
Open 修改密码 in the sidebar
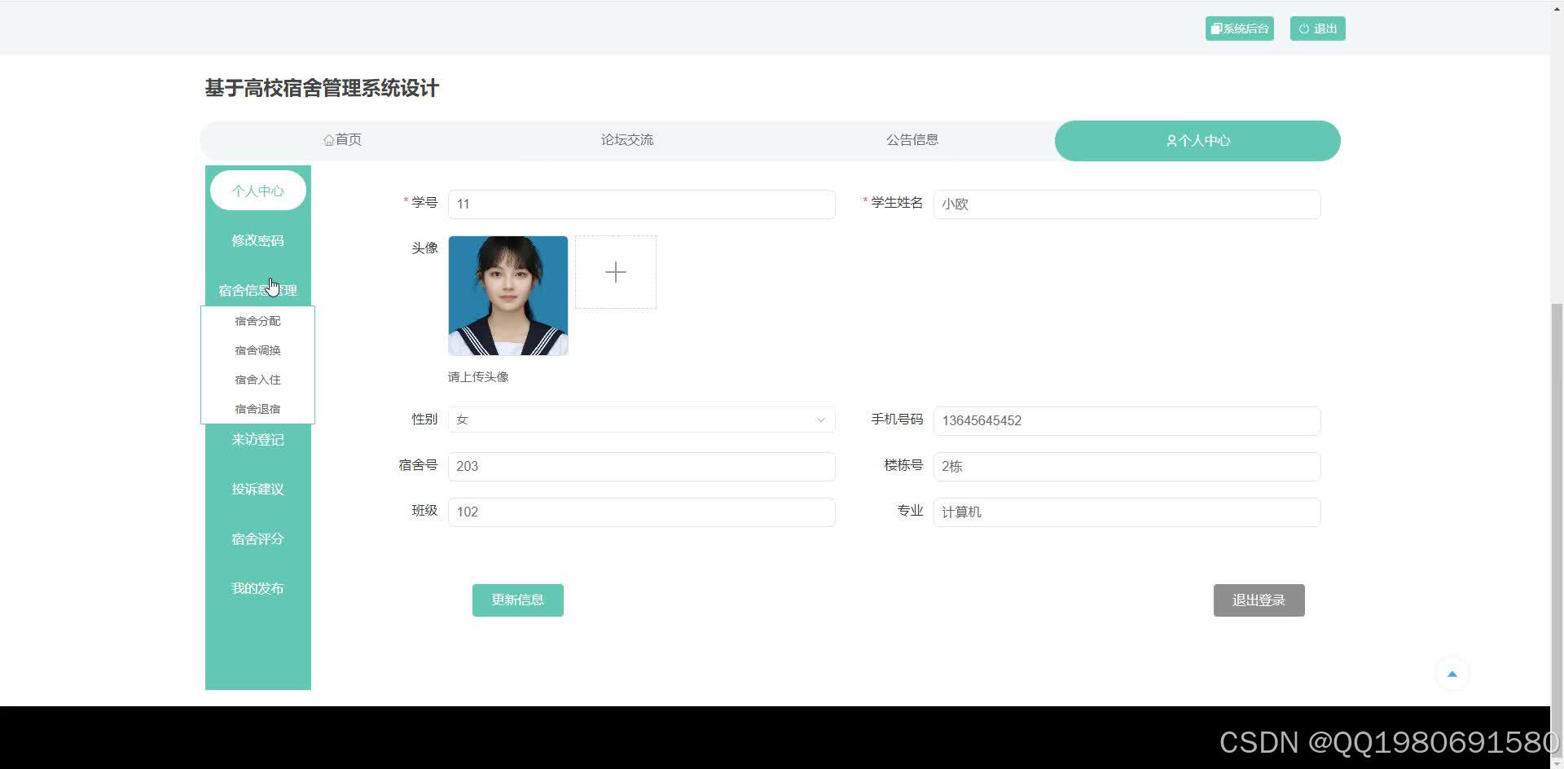pos(257,239)
